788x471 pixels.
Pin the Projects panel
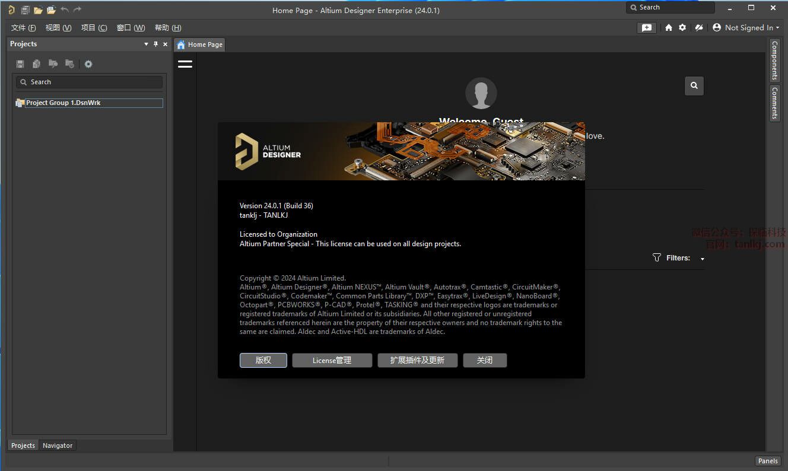pyautogui.click(x=156, y=44)
